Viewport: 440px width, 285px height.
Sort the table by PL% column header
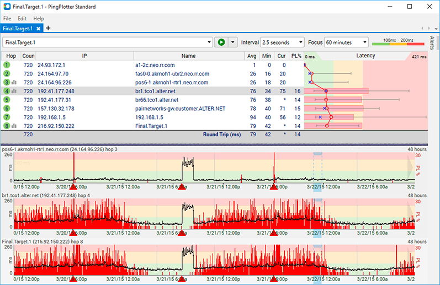click(297, 56)
